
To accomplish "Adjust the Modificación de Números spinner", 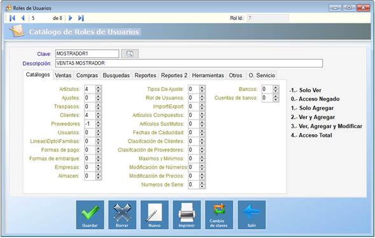I will click(197, 167).
